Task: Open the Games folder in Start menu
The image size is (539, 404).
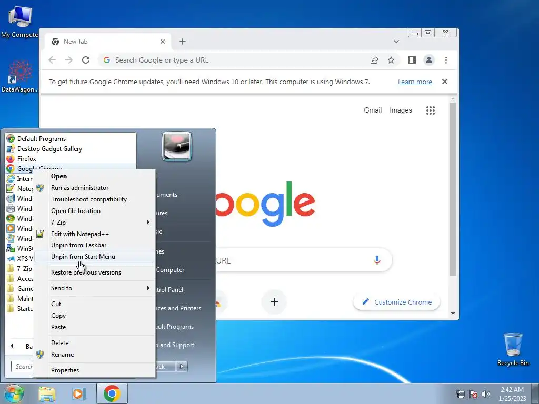Action: (x=19, y=289)
